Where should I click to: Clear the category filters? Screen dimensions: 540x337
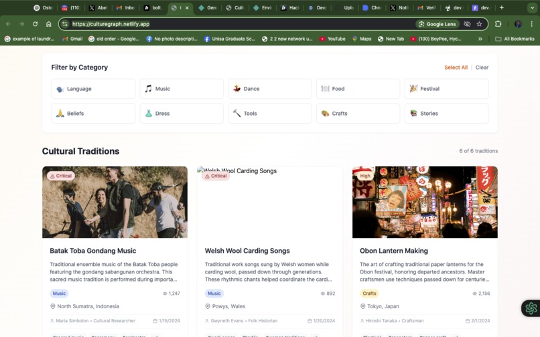pos(482,68)
